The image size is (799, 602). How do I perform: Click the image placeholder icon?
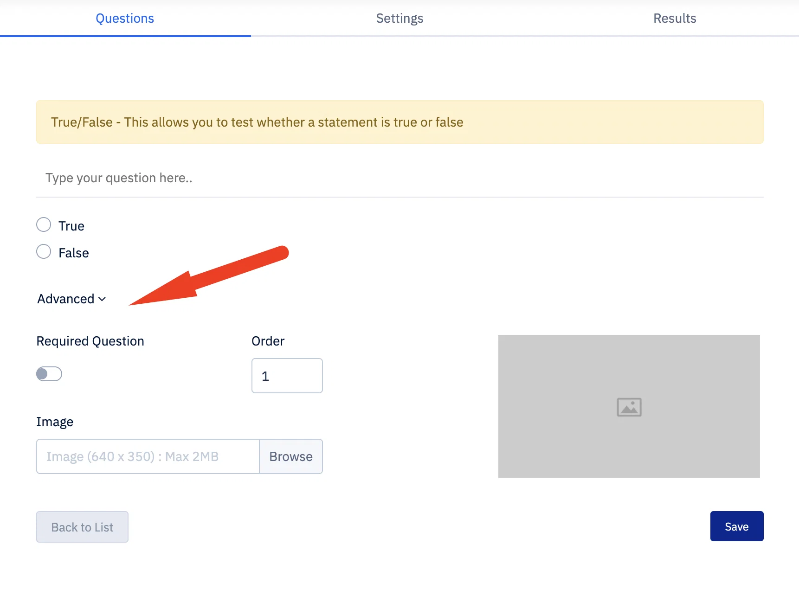coord(629,407)
